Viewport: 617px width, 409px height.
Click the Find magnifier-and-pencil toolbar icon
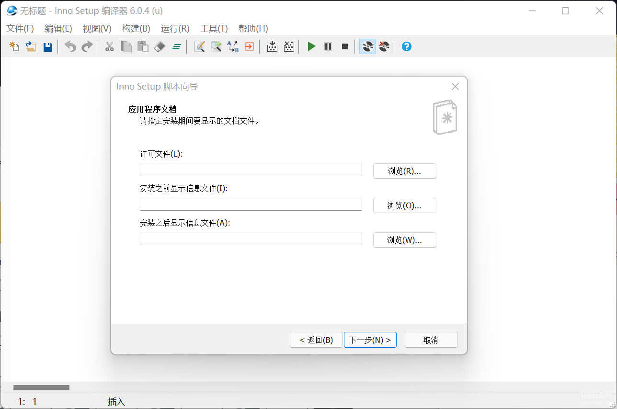(199, 46)
